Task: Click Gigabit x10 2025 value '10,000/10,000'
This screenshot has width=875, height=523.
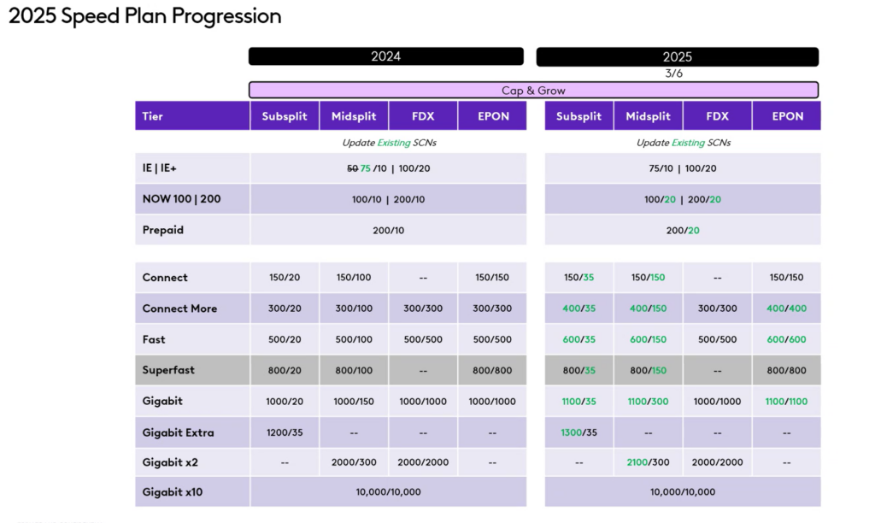Action: point(683,491)
